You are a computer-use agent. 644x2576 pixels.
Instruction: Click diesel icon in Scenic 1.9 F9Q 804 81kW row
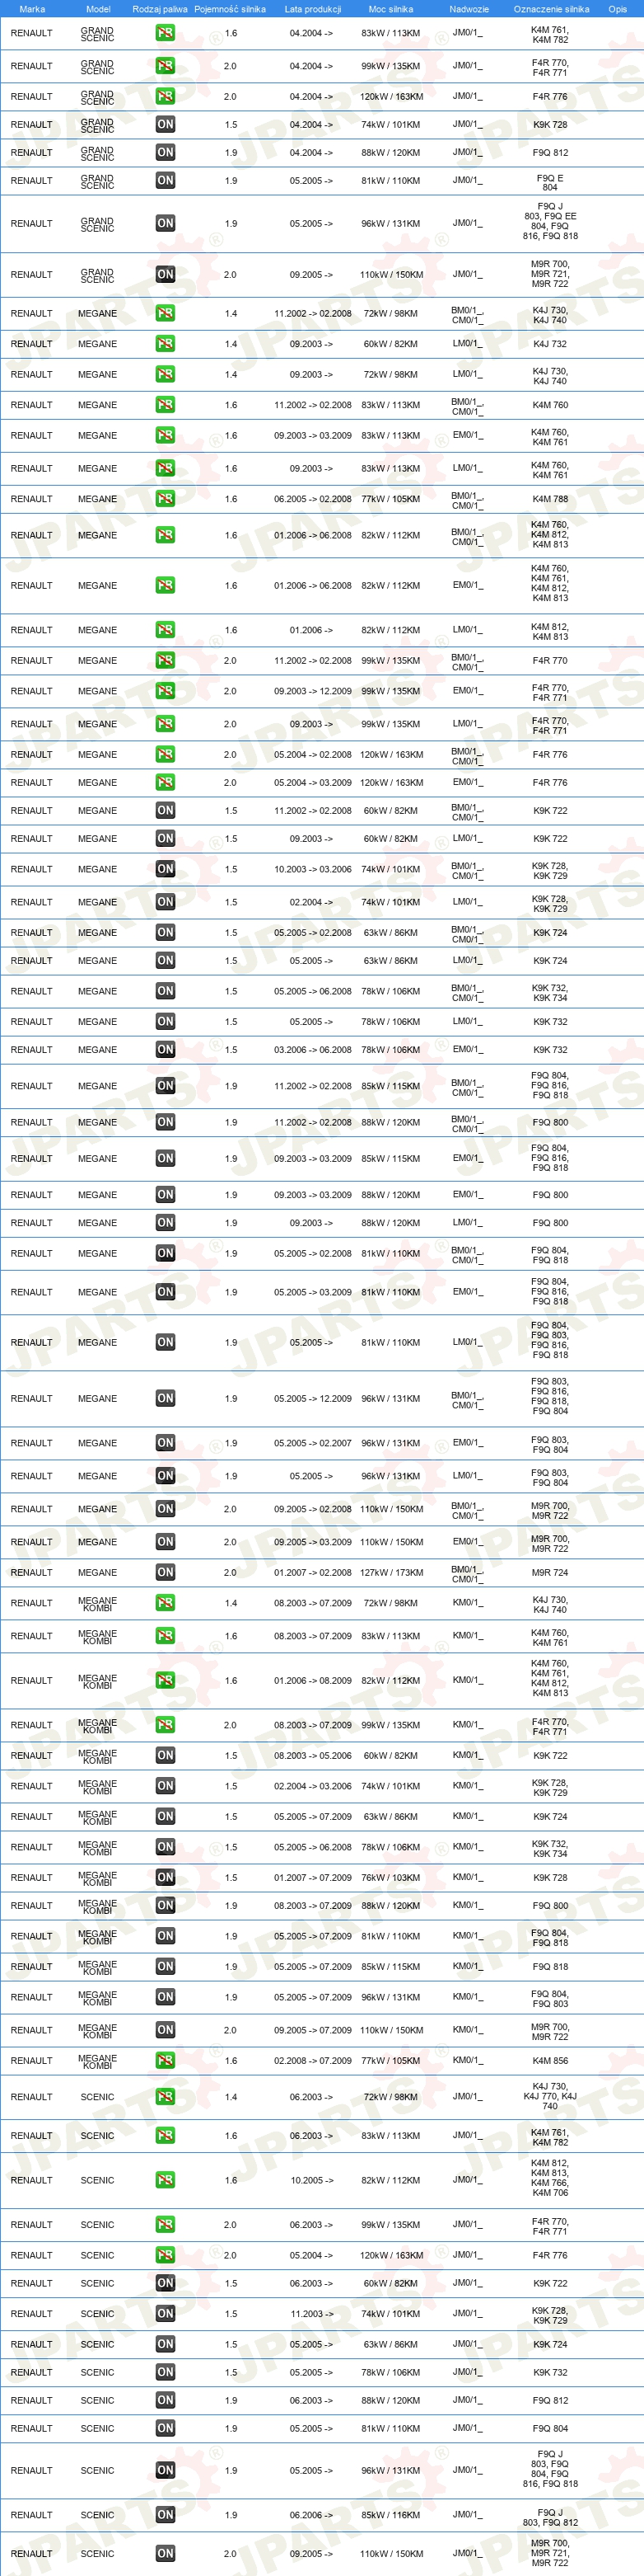[x=165, y=2428]
